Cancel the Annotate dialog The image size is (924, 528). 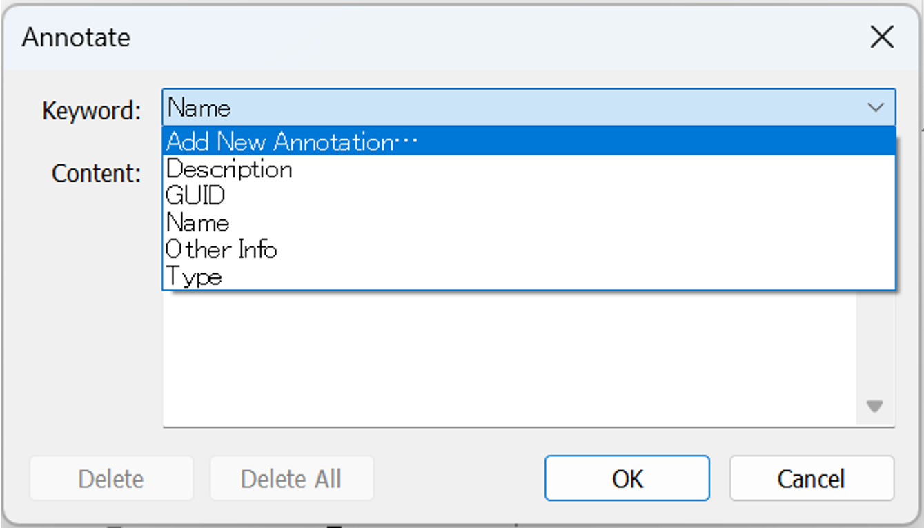click(x=811, y=478)
